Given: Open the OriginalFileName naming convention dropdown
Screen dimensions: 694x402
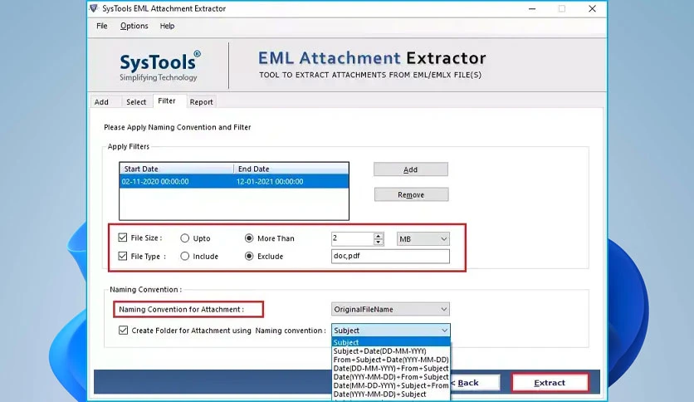Looking at the screenshot, I should tap(390, 309).
